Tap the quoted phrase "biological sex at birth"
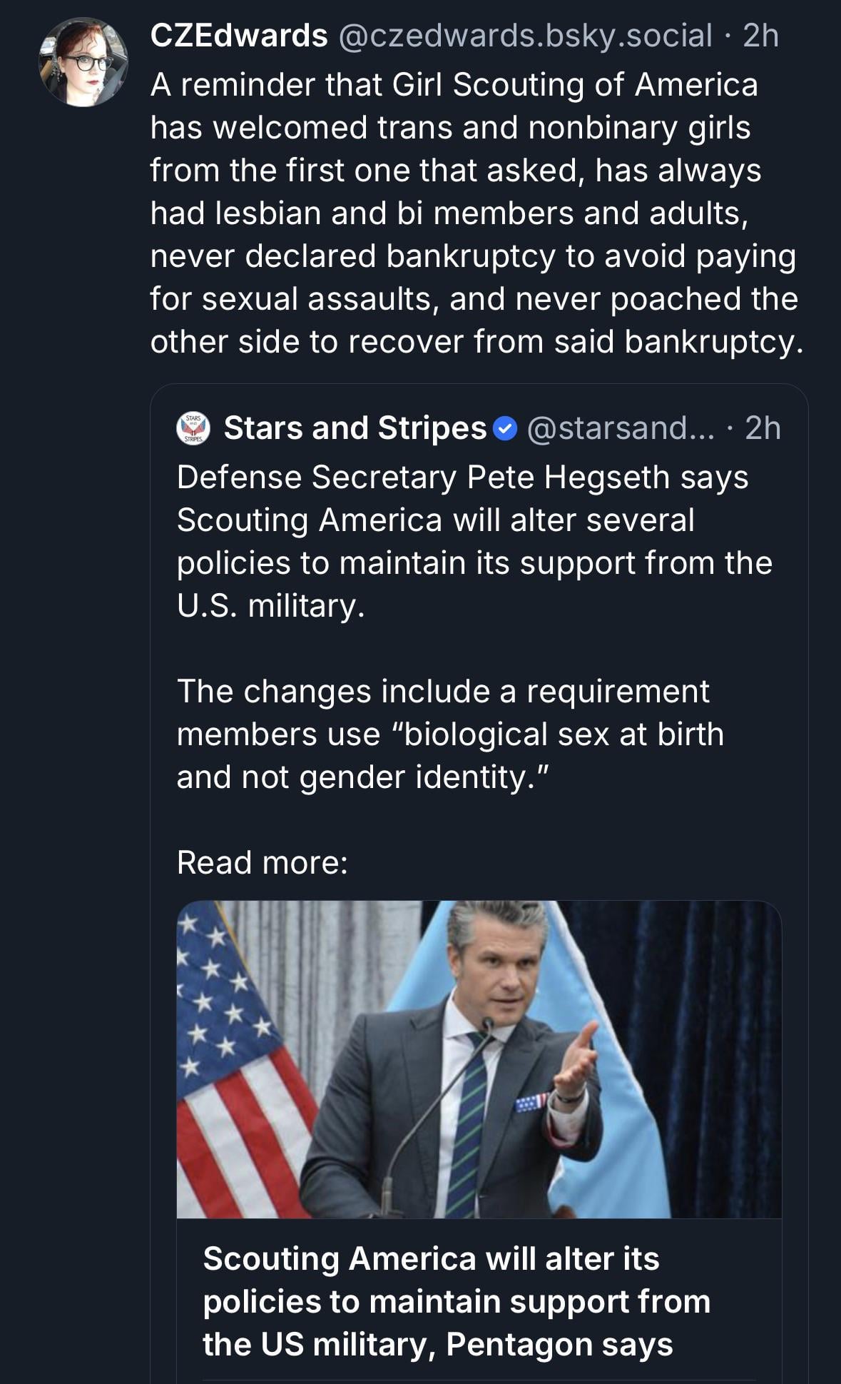The image size is (841, 1384). pyautogui.click(x=564, y=734)
